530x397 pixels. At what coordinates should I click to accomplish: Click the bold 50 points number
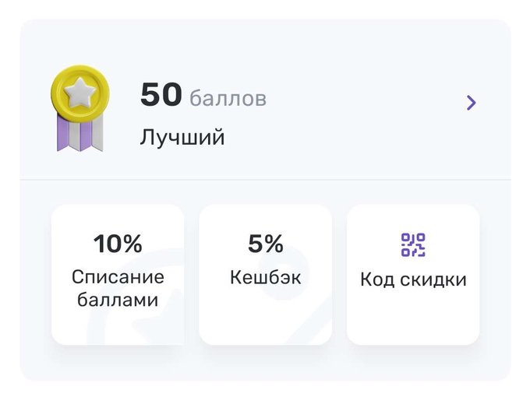[x=161, y=94]
